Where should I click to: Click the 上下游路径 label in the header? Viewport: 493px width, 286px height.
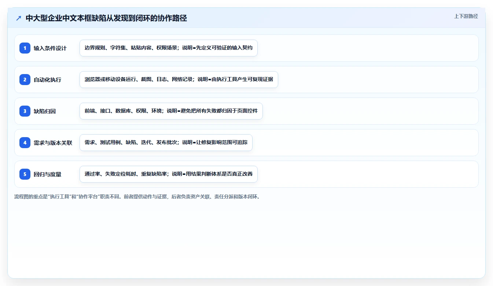pos(466,16)
